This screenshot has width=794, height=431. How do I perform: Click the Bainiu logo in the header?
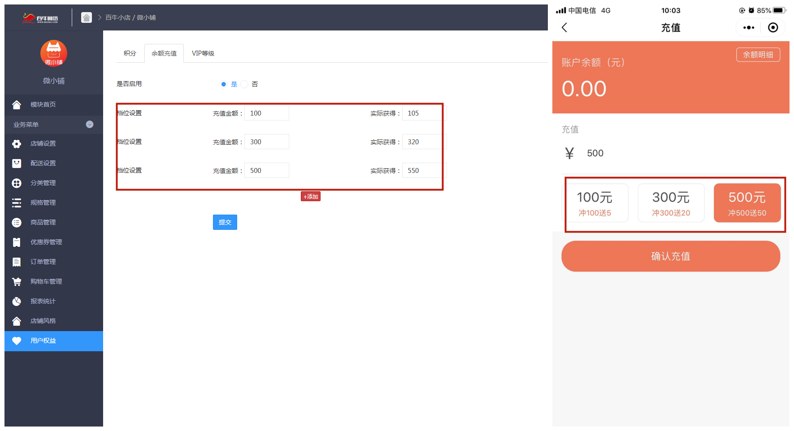tap(40, 18)
